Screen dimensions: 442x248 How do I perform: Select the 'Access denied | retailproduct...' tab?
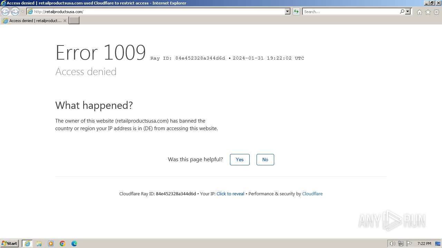[x=34, y=21]
